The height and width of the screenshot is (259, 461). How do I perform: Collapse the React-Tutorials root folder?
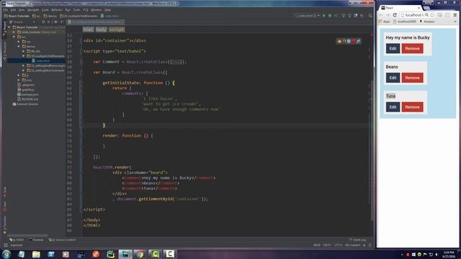9,27
